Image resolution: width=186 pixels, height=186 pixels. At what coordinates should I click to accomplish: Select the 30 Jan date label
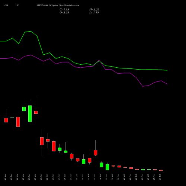(x=77, y=177)
